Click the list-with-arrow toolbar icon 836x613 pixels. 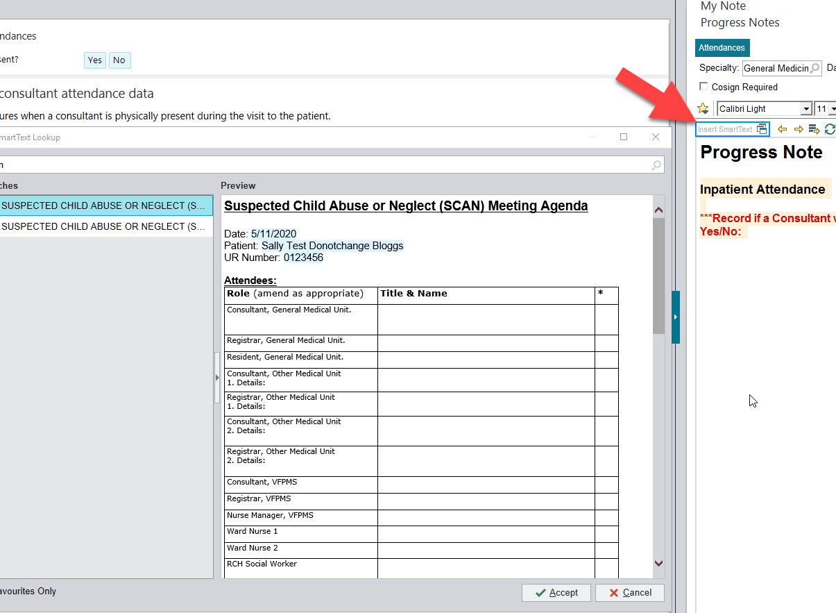coord(814,129)
